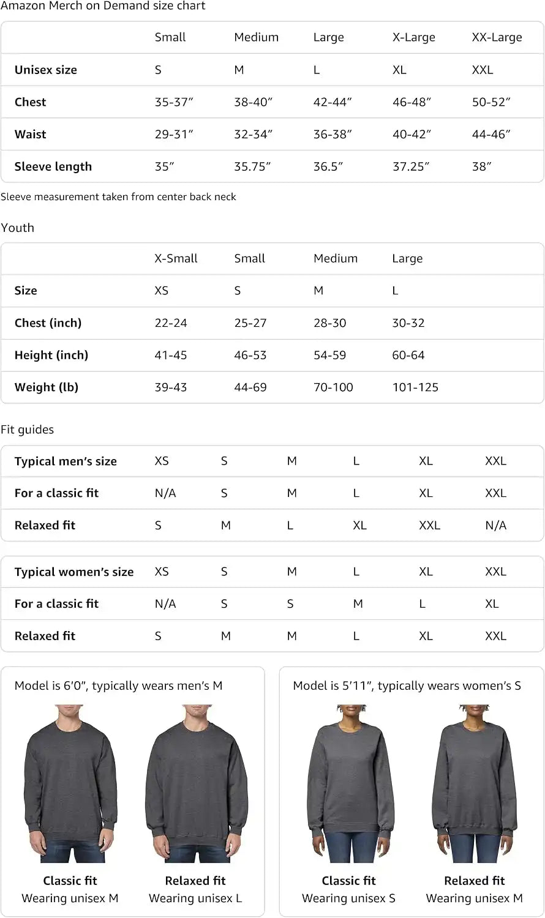The image size is (545, 918).
Task: Click the women's Relaxed fit model photo
Action: point(475,783)
